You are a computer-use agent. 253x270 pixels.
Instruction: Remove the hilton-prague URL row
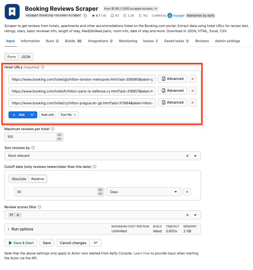point(193,102)
